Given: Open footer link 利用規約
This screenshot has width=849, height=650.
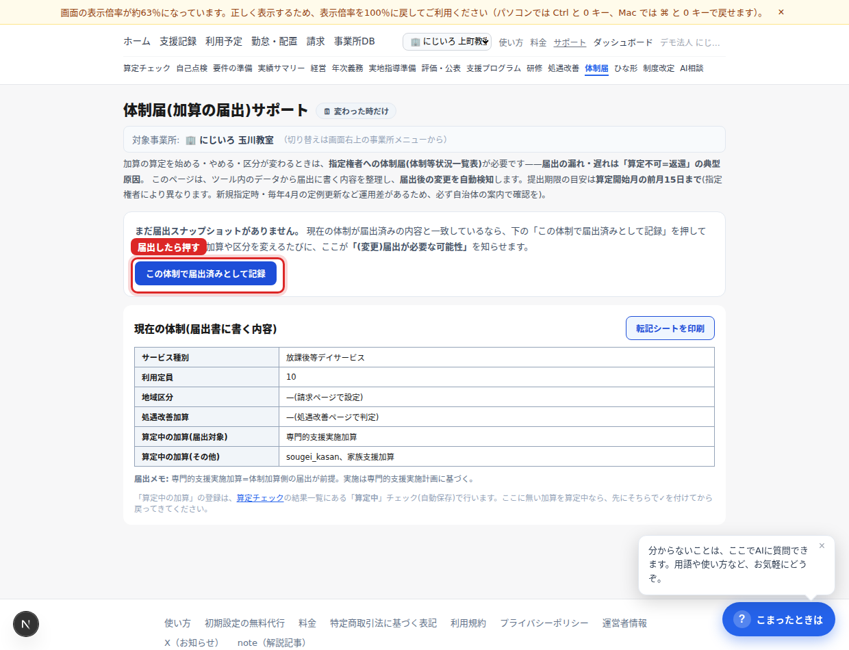Looking at the screenshot, I should coord(468,623).
